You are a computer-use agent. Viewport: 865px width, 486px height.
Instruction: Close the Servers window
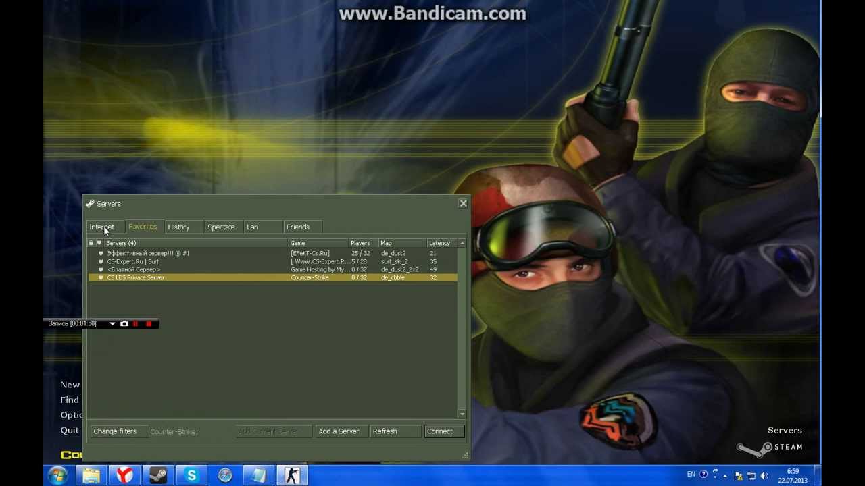(463, 203)
